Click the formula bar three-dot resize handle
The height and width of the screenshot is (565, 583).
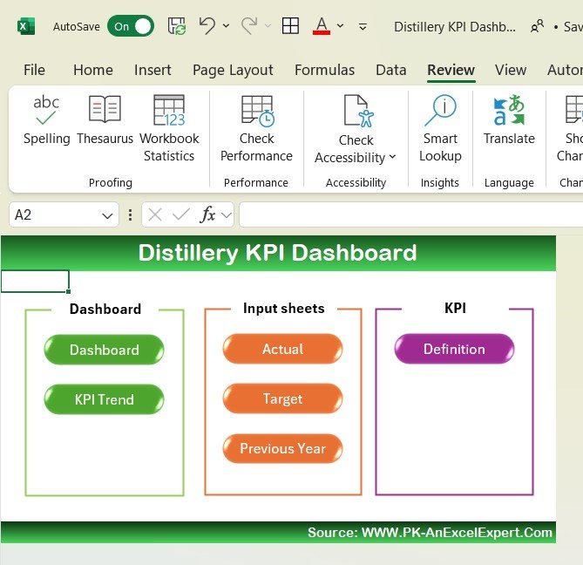pyautogui.click(x=130, y=215)
